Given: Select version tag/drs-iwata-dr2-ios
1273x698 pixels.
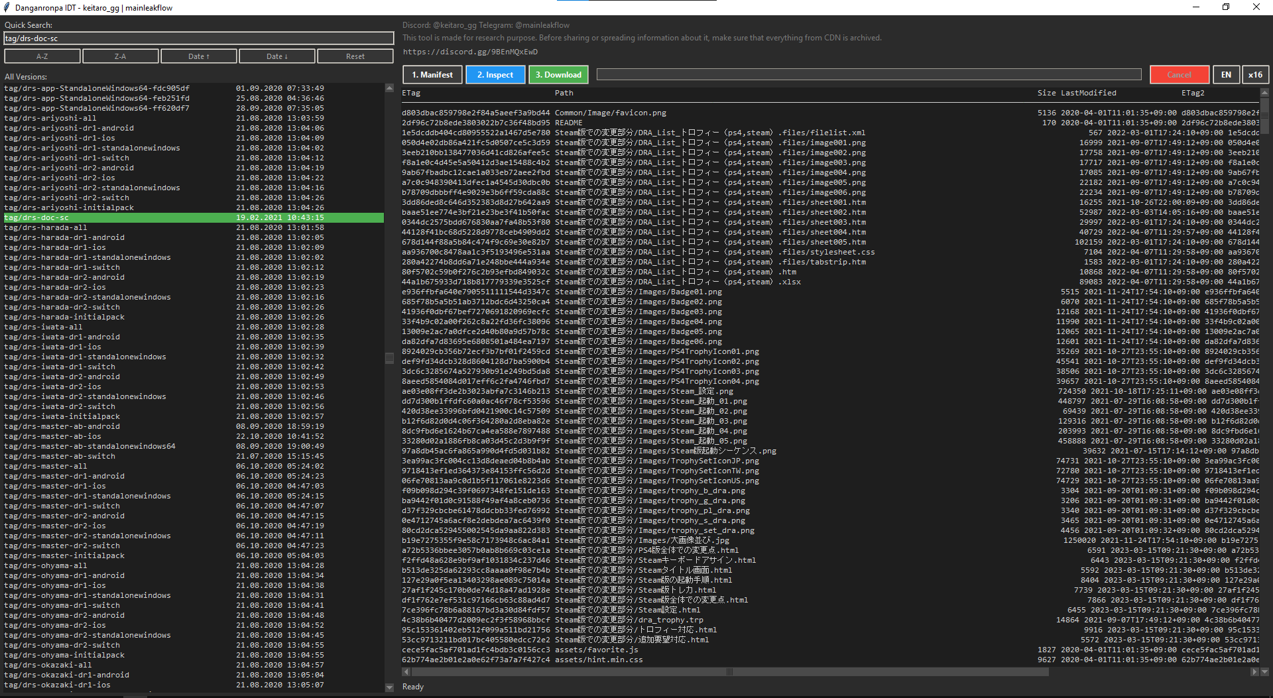Looking at the screenshot, I should [194, 386].
